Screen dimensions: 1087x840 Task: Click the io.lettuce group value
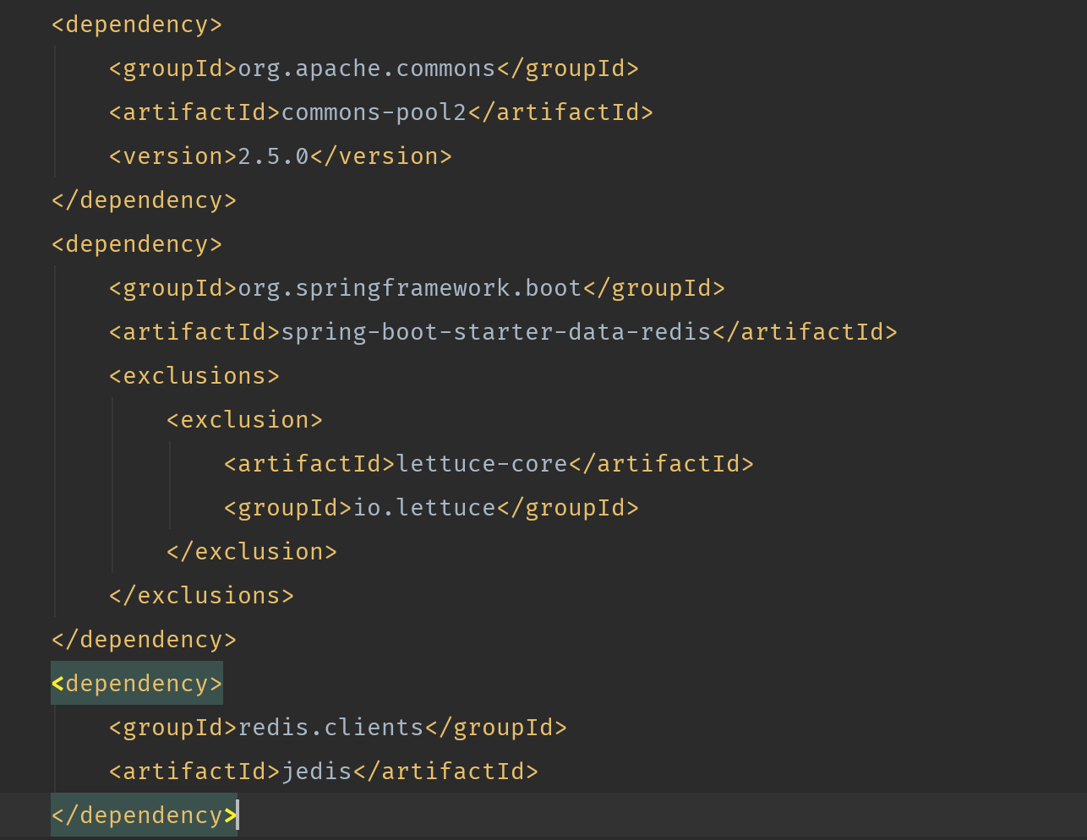coord(424,508)
